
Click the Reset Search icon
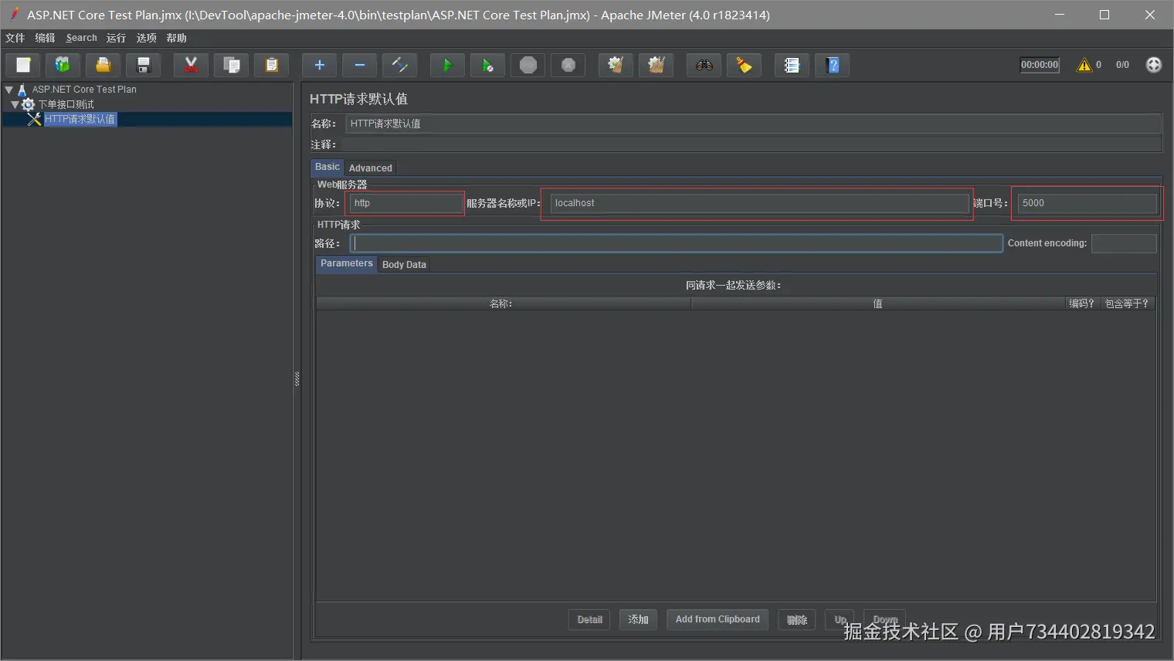coord(744,66)
